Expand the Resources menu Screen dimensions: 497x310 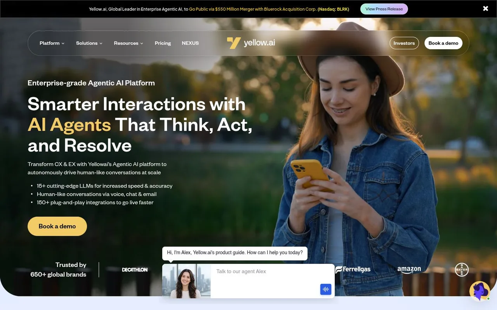click(129, 43)
